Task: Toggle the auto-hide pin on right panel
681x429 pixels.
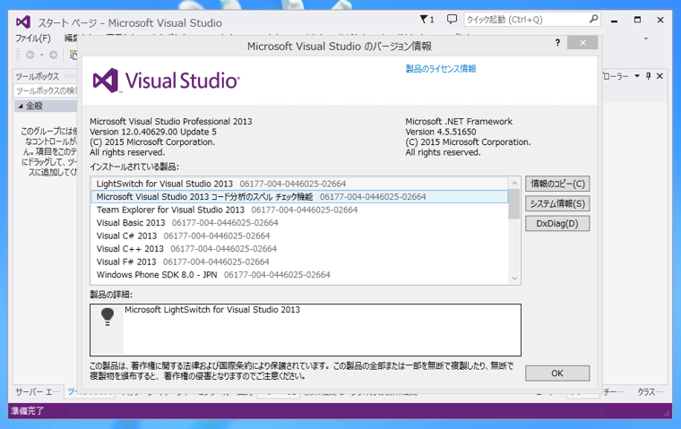Action: tap(649, 76)
